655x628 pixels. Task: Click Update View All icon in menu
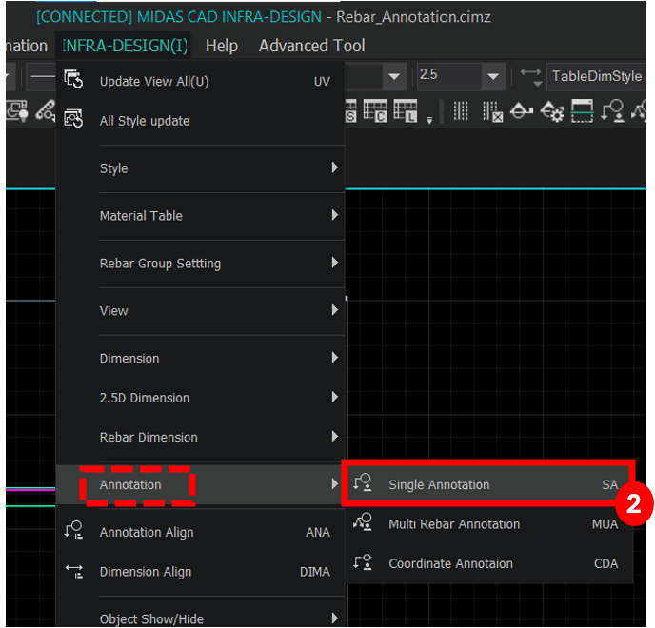click(x=73, y=79)
